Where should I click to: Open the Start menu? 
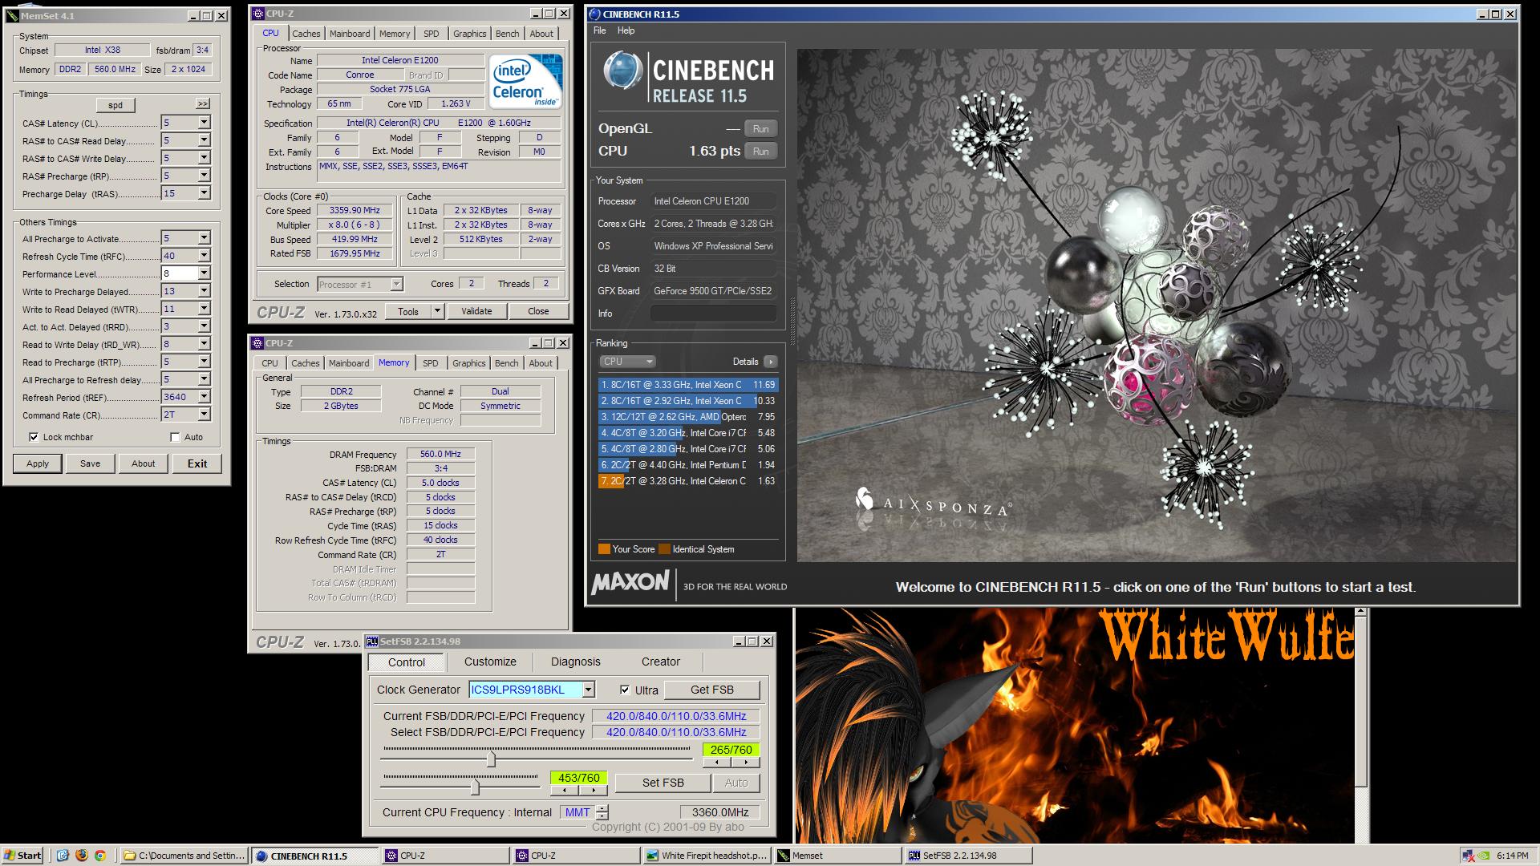point(22,856)
